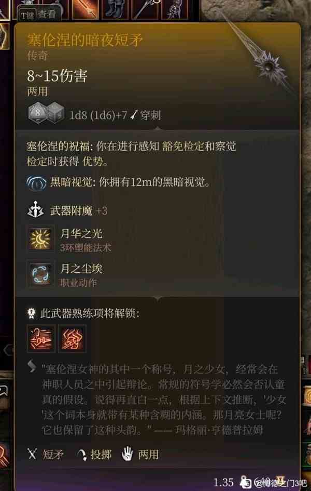Select the glowing sword inventory slot at top
Image resolution: width=311 pixels, height=491 pixels.
tap(86, 9)
